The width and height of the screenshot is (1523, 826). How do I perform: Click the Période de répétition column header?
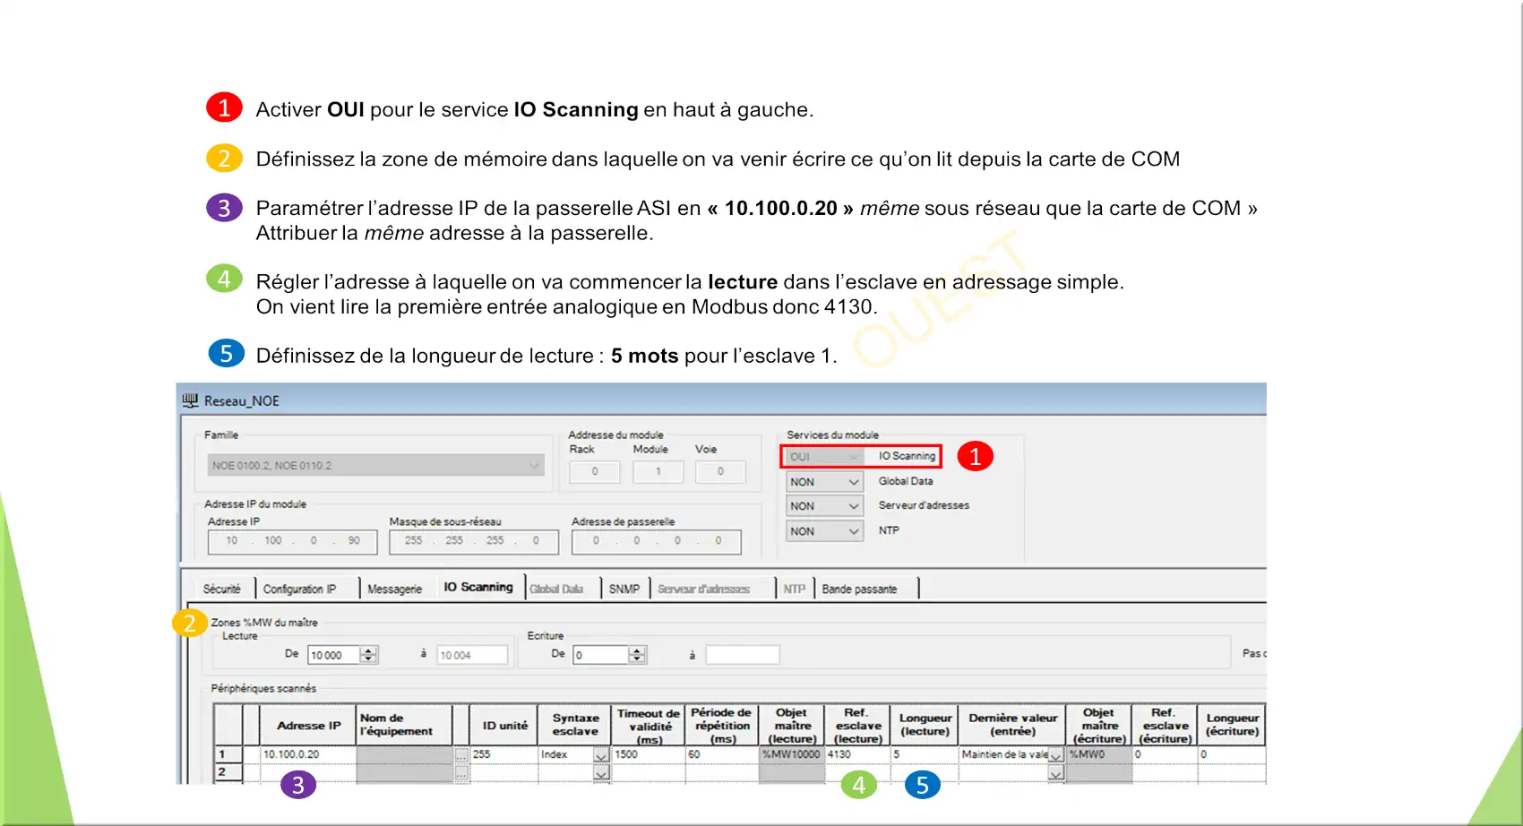(x=721, y=726)
